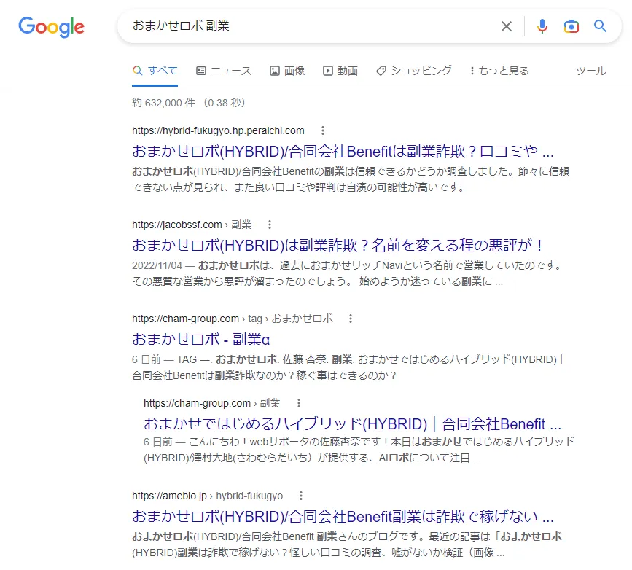Clear the search query with X icon

(x=507, y=26)
